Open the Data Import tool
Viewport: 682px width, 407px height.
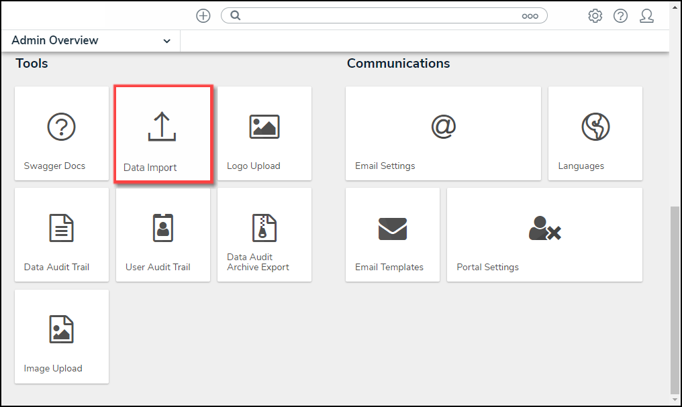click(162, 133)
